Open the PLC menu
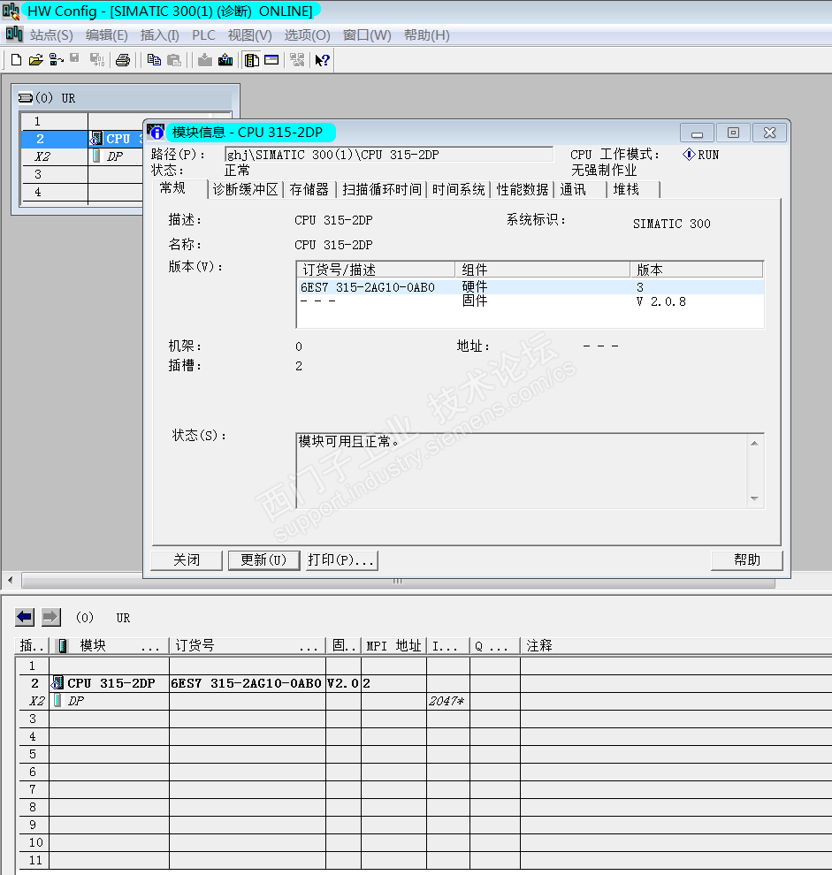Viewport: 832px width, 875px height. [x=204, y=35]
